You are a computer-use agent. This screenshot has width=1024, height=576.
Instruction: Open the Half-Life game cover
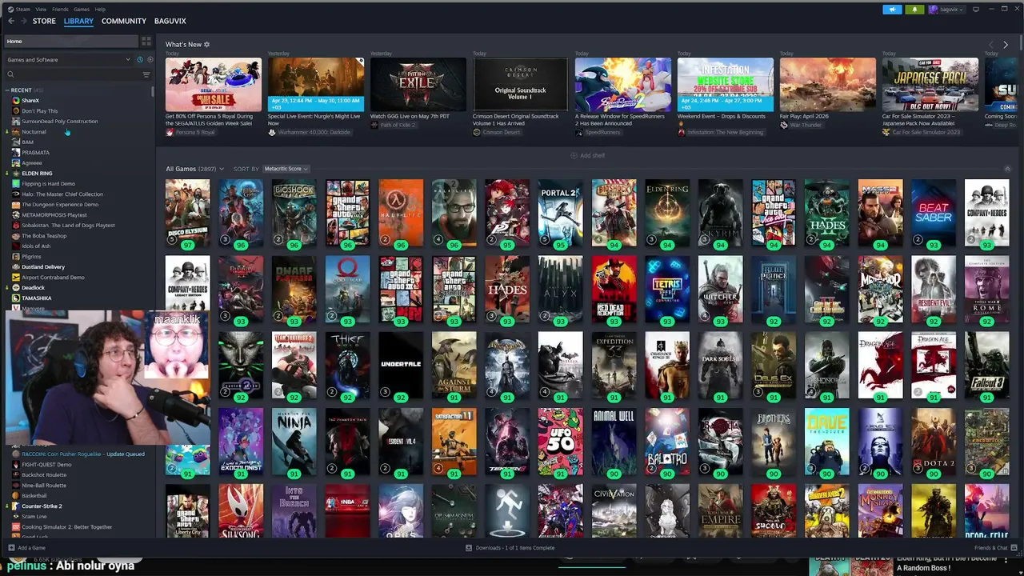[401, 213]
